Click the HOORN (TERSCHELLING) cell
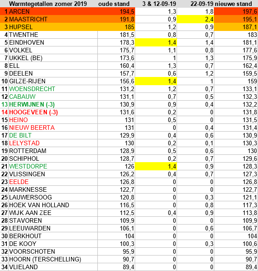This screenshot has height=271, width=258. tap(53, 259)
